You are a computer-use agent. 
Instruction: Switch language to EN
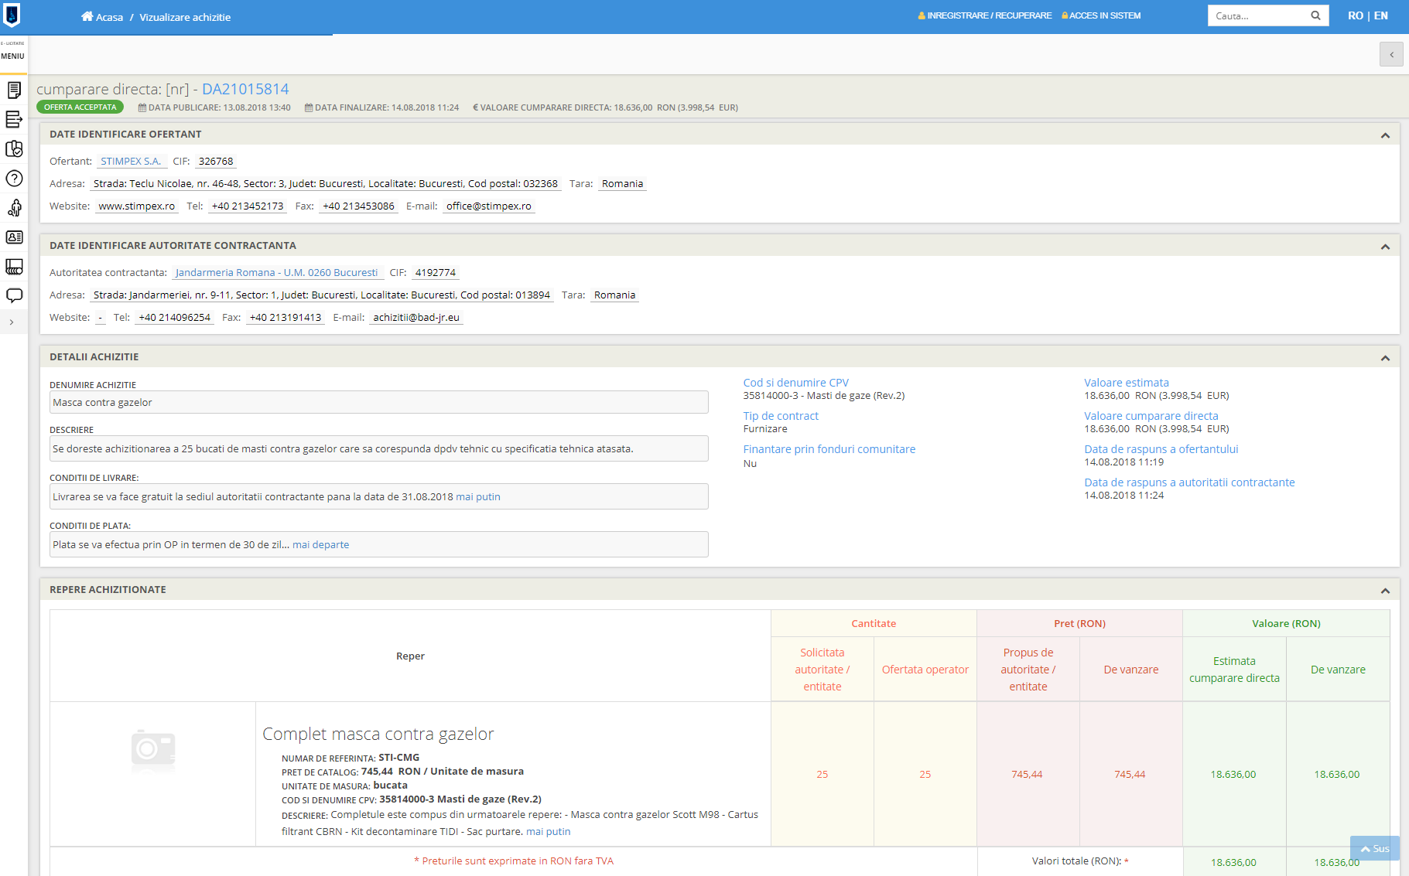coord(1381,15)
